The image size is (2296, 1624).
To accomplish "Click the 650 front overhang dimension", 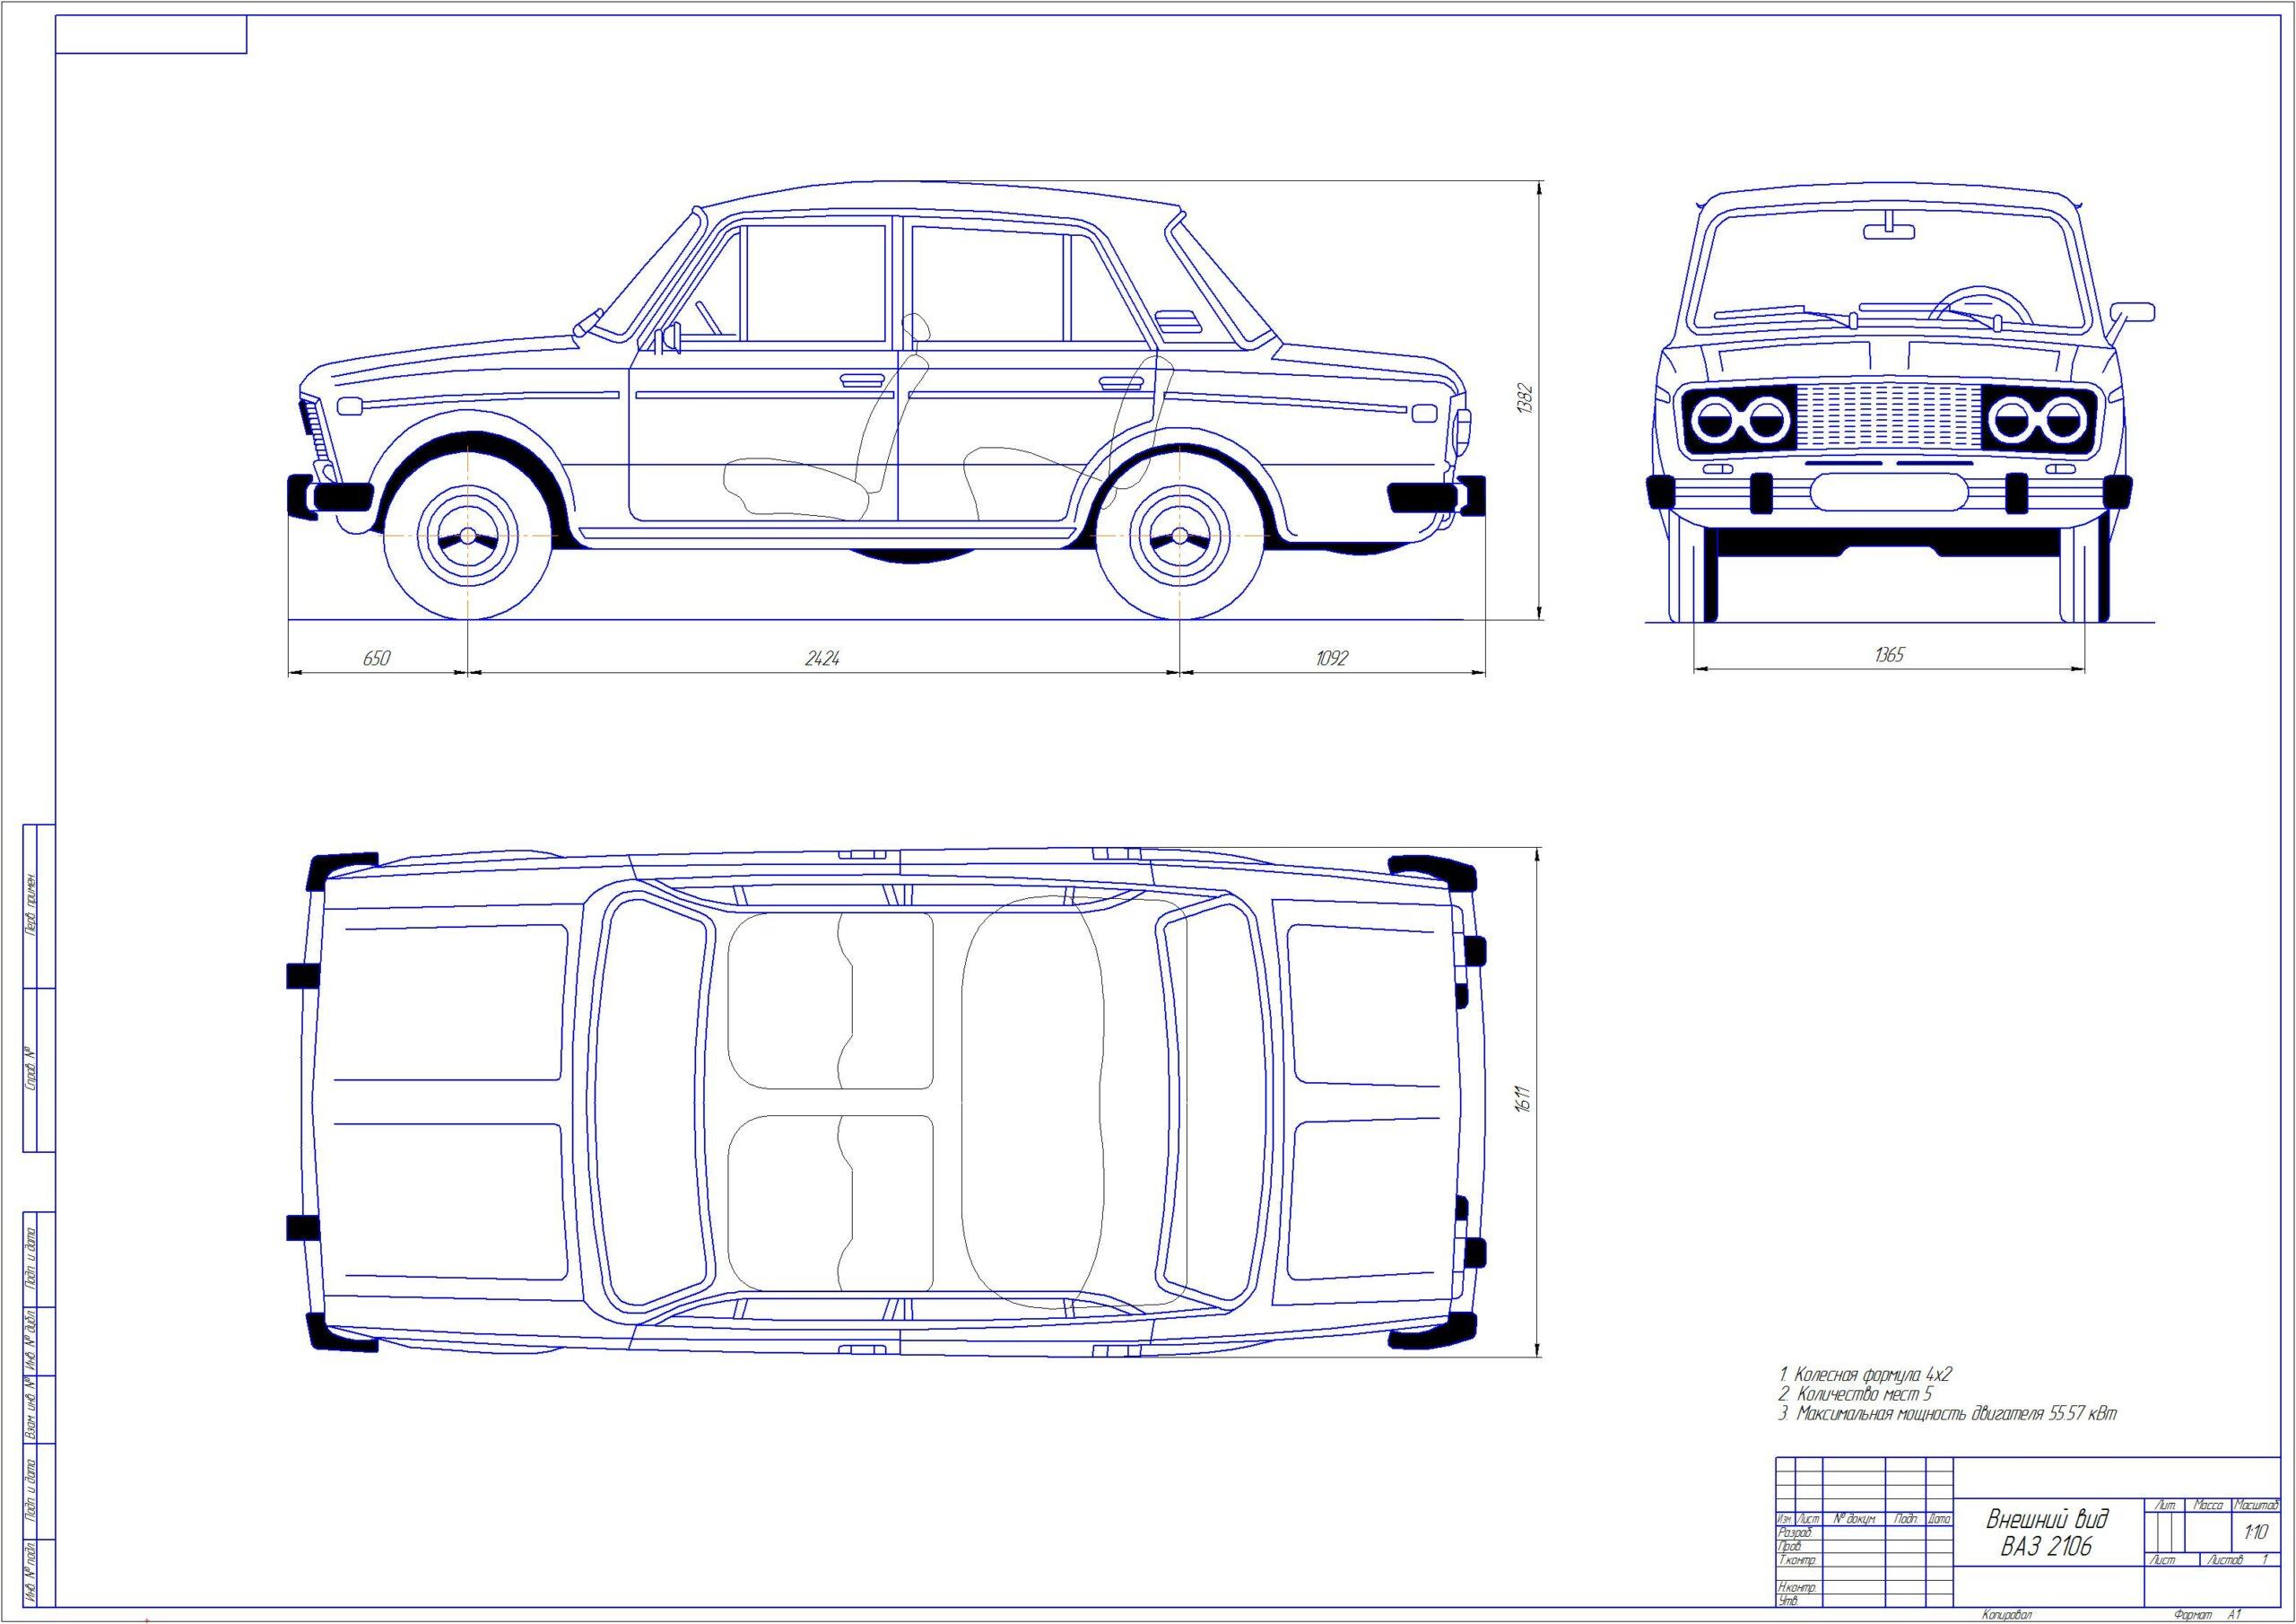I will [376, 659].
